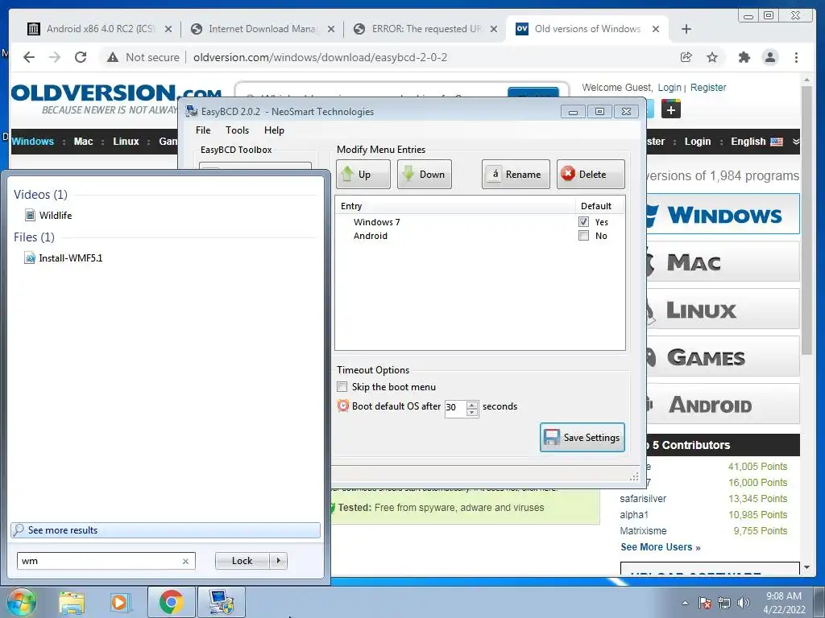
Task: Open English language selector
Action: [x=757, y=142]
